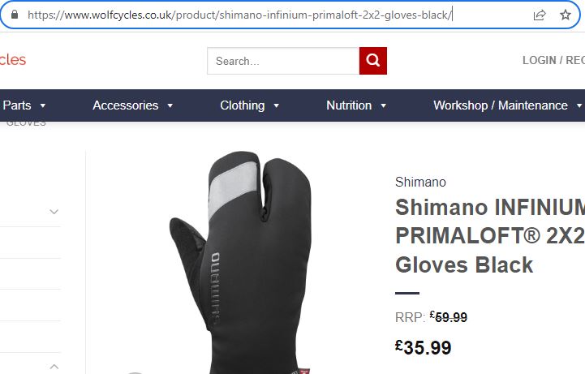Open the Accessories menu label
This screenshot has height=374, width=585.
(125, 105)
